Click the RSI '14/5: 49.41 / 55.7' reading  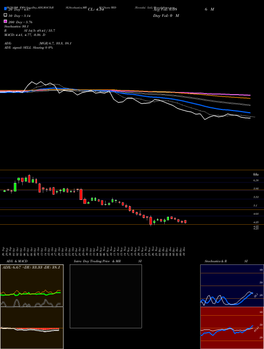point(40,31)
